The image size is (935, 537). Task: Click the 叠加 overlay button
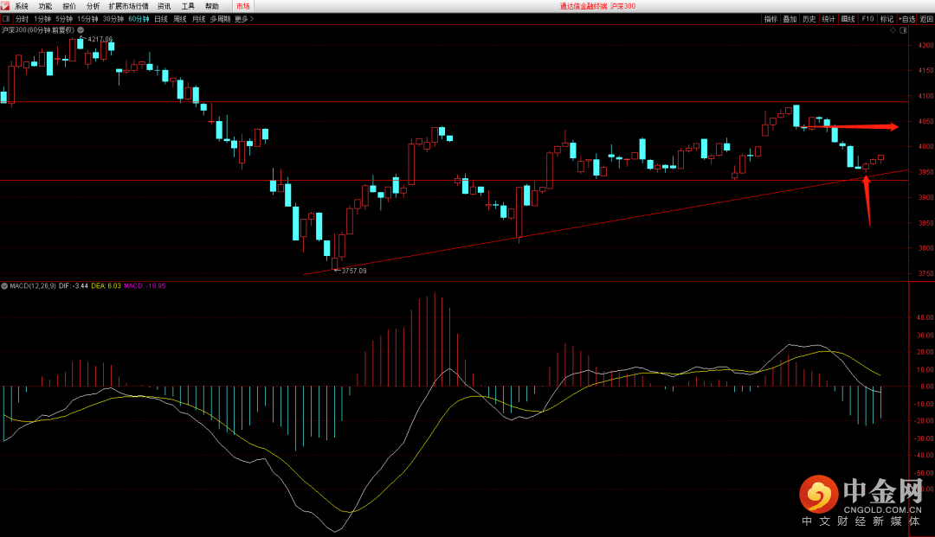(790, 18)
